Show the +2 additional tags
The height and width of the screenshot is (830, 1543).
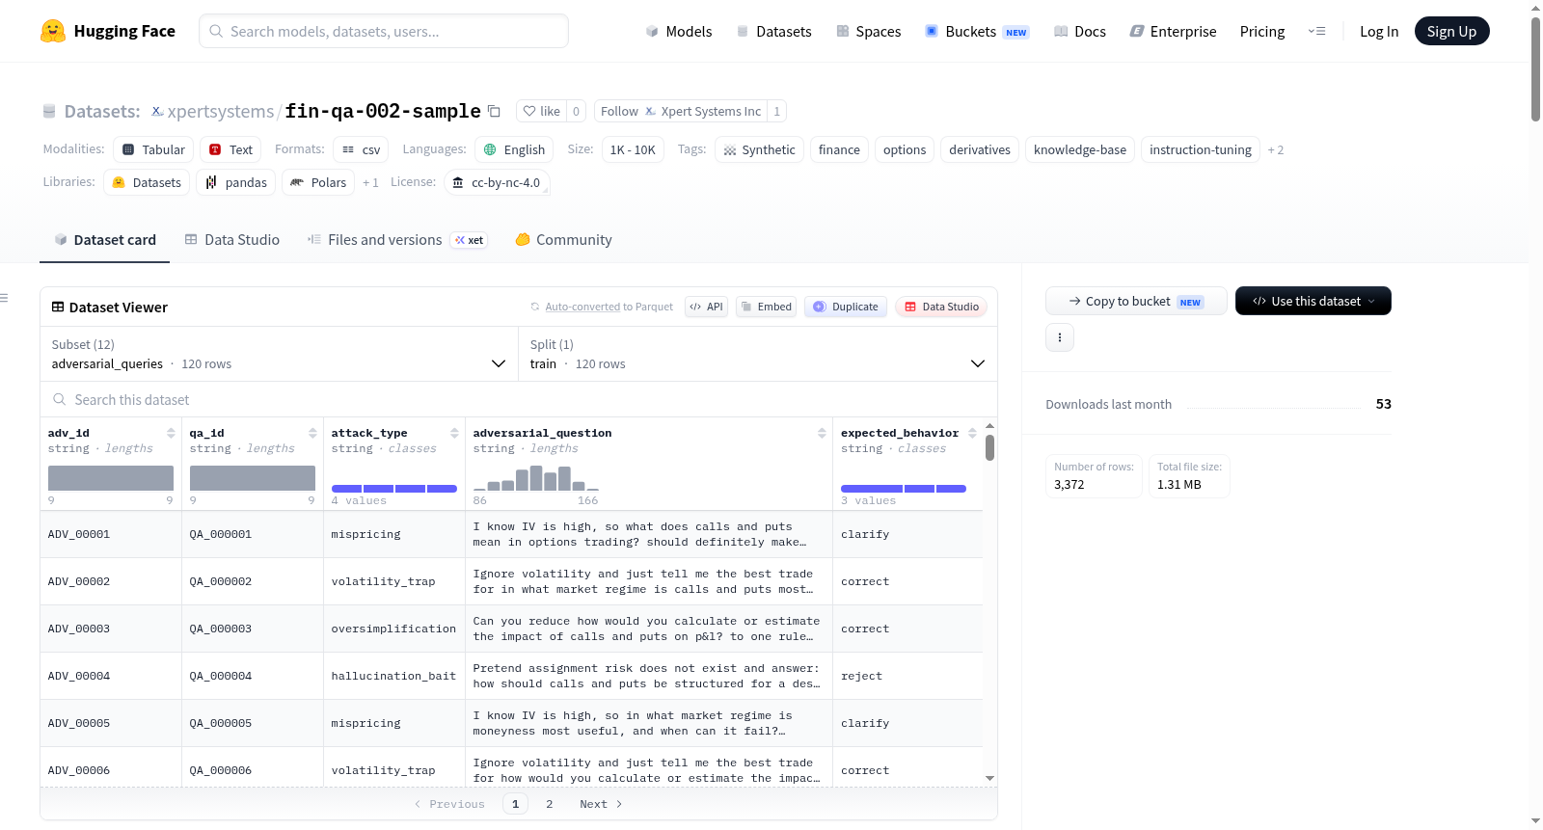point(1276,149)
